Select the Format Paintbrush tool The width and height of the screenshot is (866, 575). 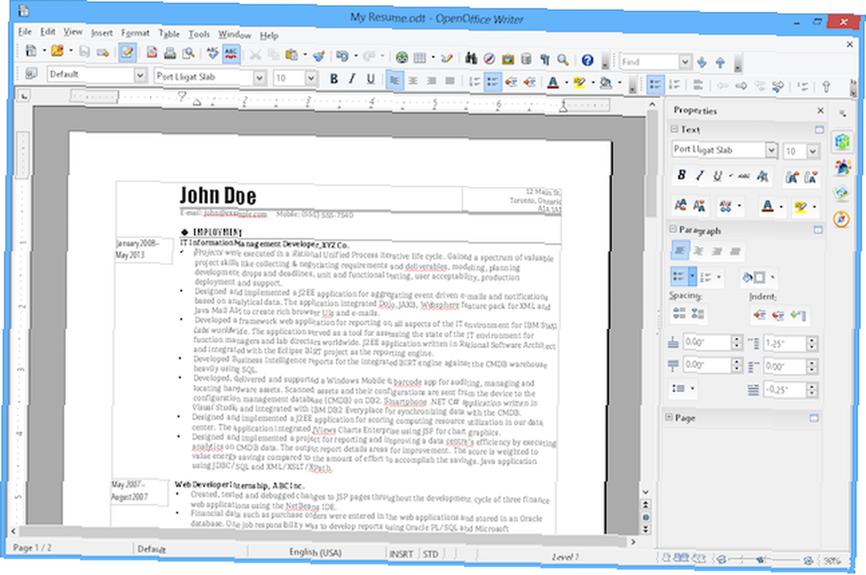(319, 55)
